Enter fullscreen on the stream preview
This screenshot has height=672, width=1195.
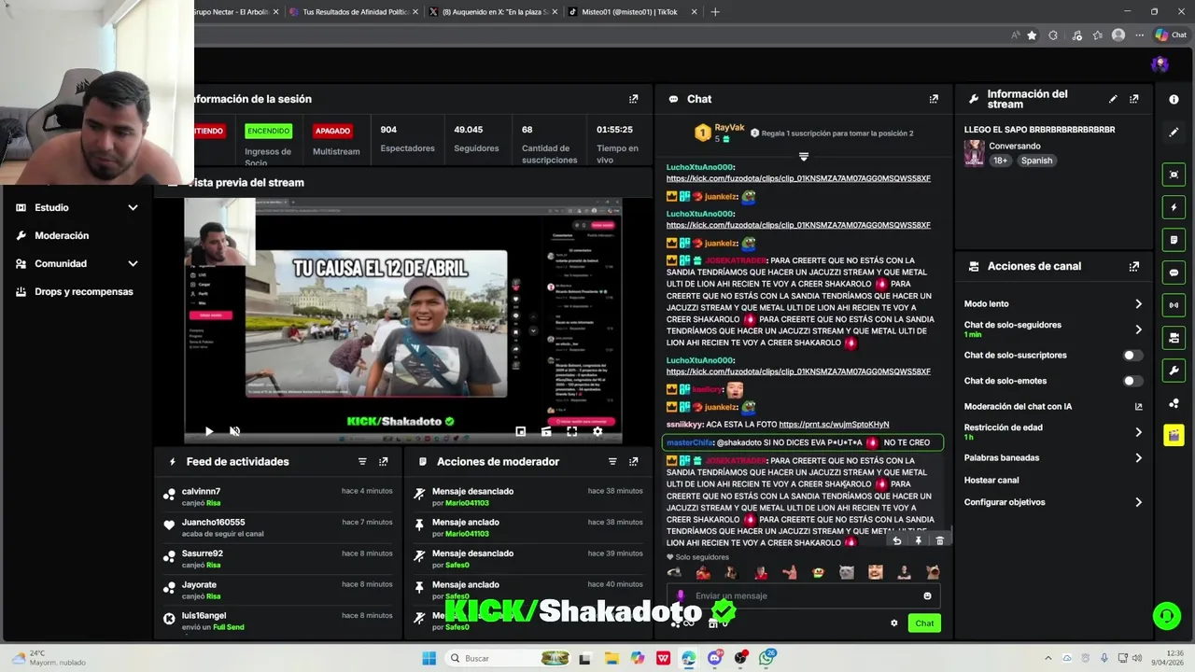(x=572, y=431)
